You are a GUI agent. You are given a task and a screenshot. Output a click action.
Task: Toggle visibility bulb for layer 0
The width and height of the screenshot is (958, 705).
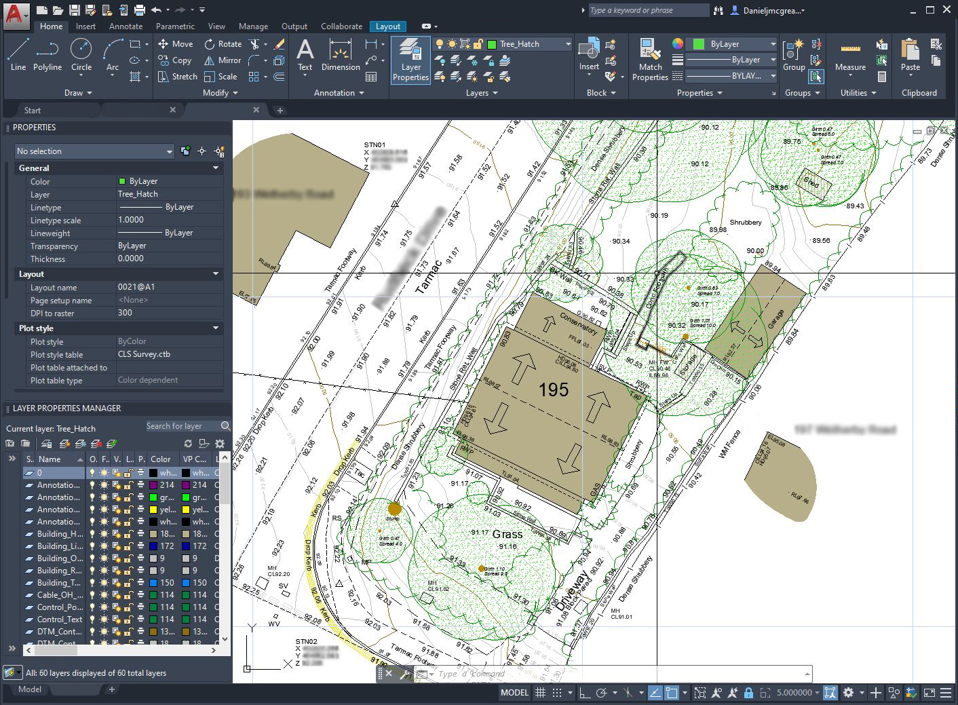click(92, 473)
